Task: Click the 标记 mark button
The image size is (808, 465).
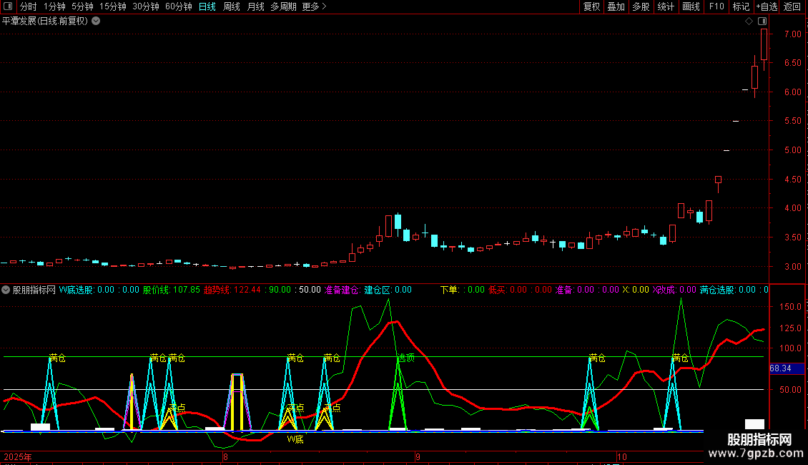Action: [x=741, y=6]
